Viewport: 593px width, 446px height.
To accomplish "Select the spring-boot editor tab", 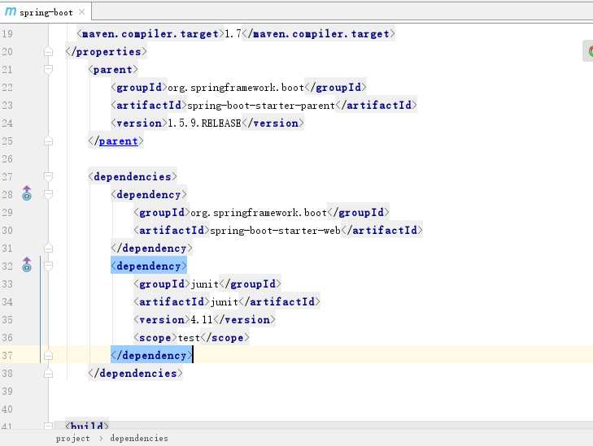I will [46, 12].
